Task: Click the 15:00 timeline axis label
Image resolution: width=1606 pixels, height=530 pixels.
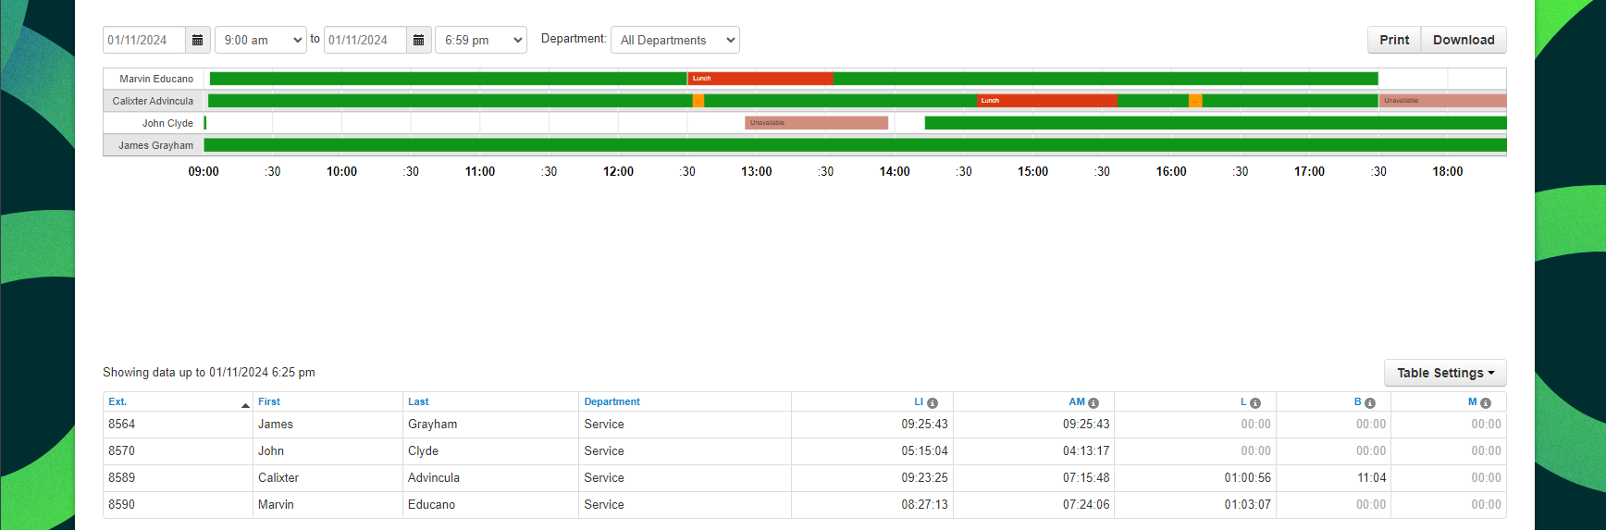Action: click(x=1032, y=172)
